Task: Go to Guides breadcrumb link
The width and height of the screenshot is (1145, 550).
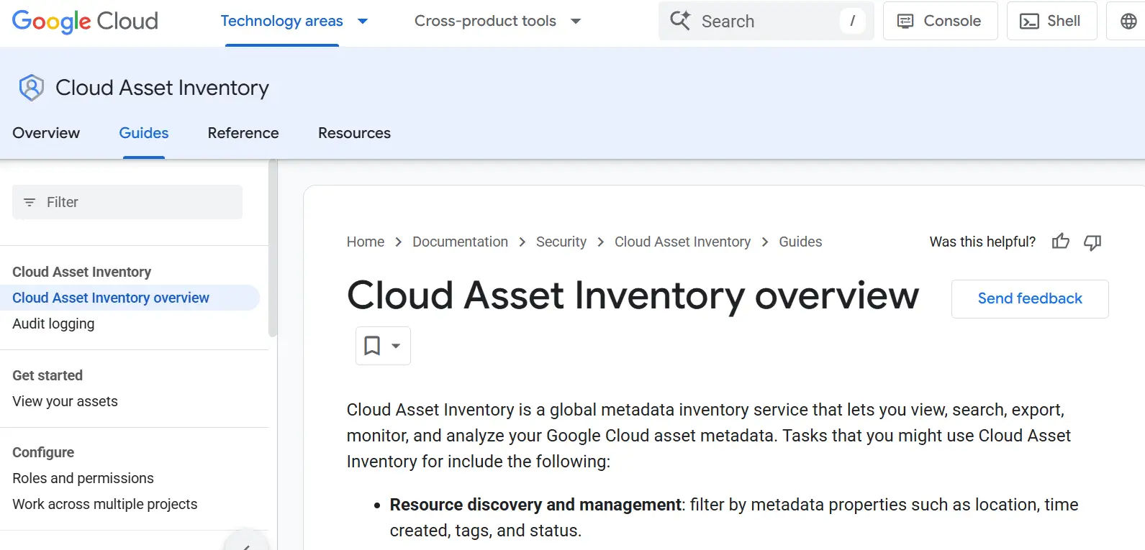Action: (800, 242)
